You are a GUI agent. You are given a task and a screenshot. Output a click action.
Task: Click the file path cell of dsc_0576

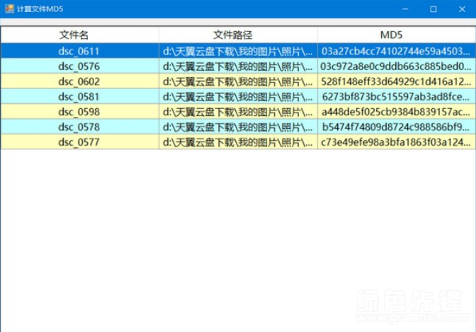tap(238, 66)
